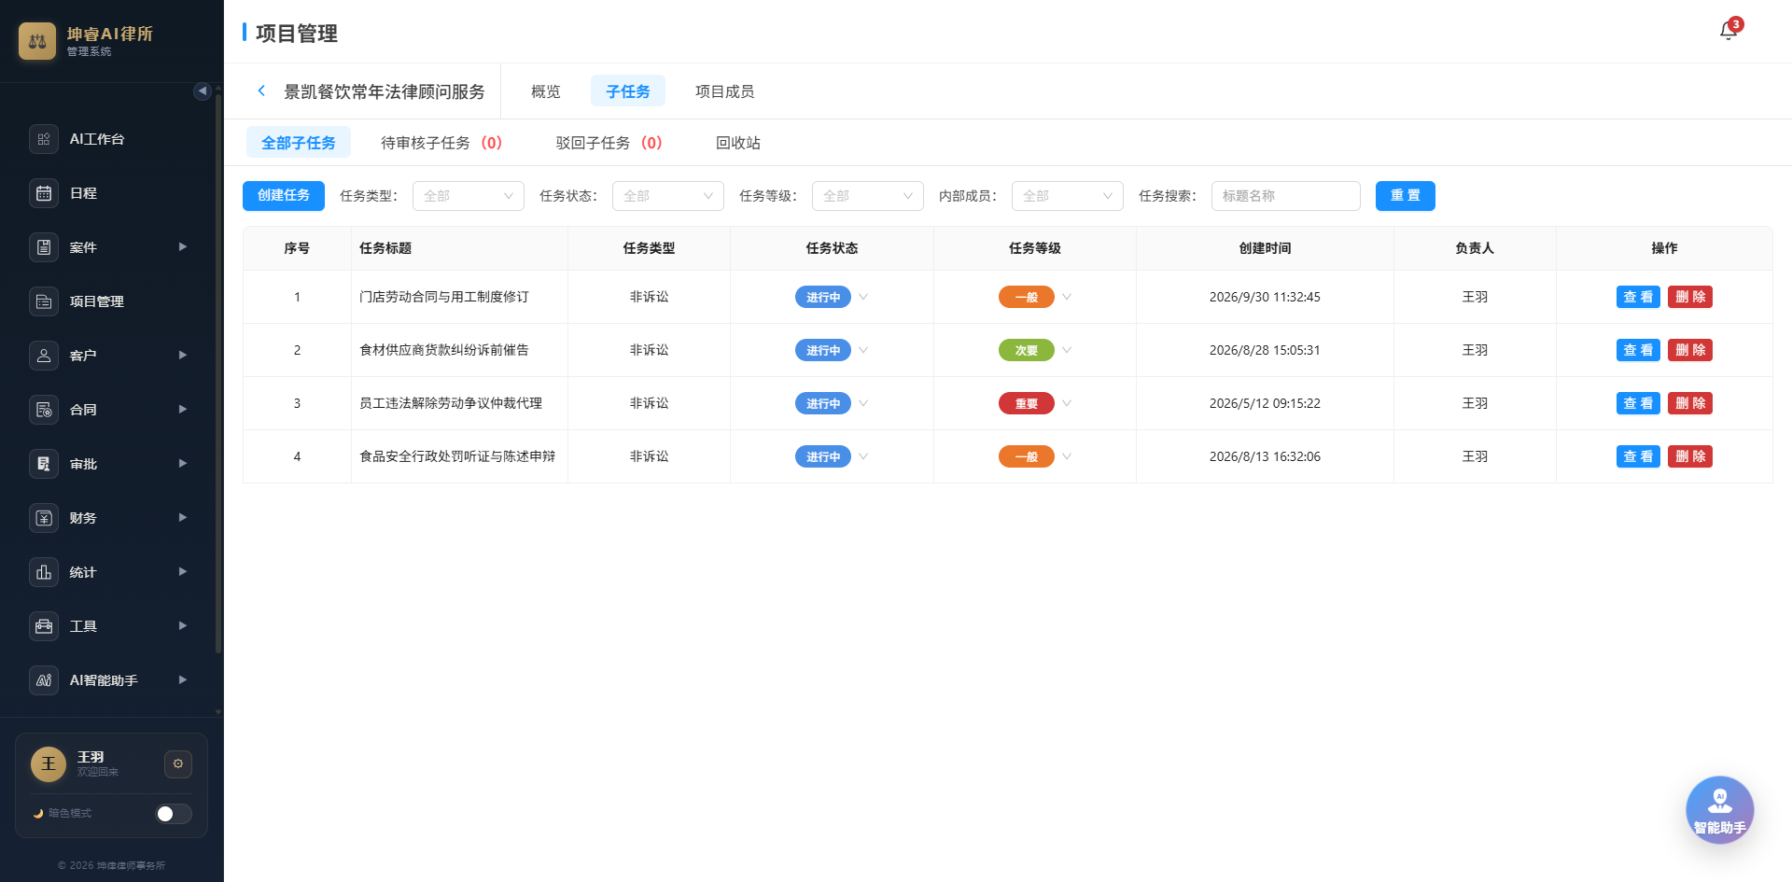Viewport: 1792px width, 882px height.
Task: Select the 驳回子任务 tab
Action: 609,143
